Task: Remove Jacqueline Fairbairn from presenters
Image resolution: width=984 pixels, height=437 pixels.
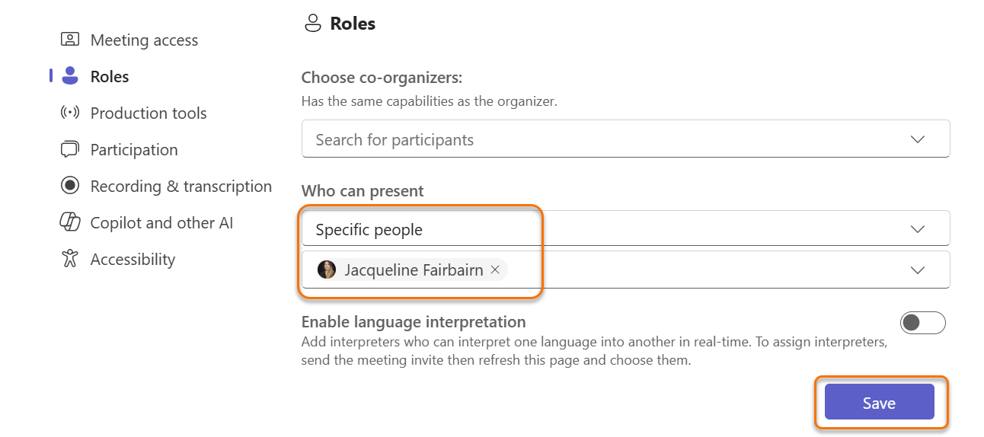Action: coord(495,270)
